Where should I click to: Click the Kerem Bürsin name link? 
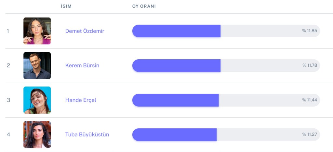(x=82, y=65)
